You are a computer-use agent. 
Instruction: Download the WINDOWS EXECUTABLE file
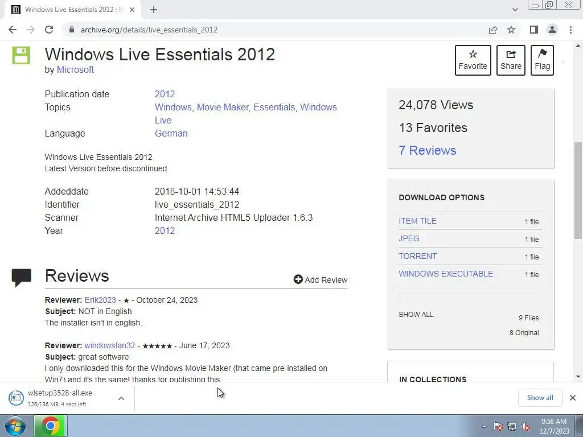[446, 274]
